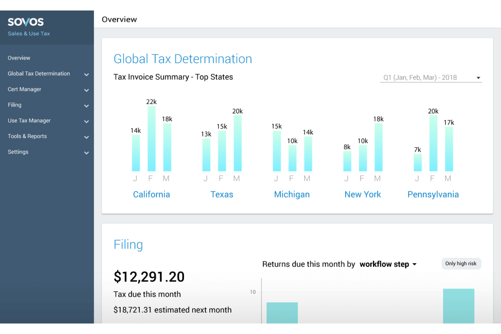Click the "Tax Invoice Summary - Top States" subtitle
The image size is (501, 334).
click(173, 77)
